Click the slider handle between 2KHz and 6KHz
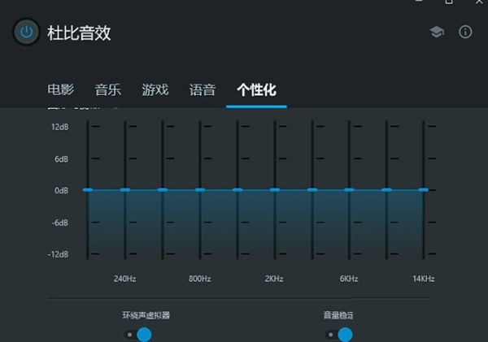 click(x=312, y=189)
